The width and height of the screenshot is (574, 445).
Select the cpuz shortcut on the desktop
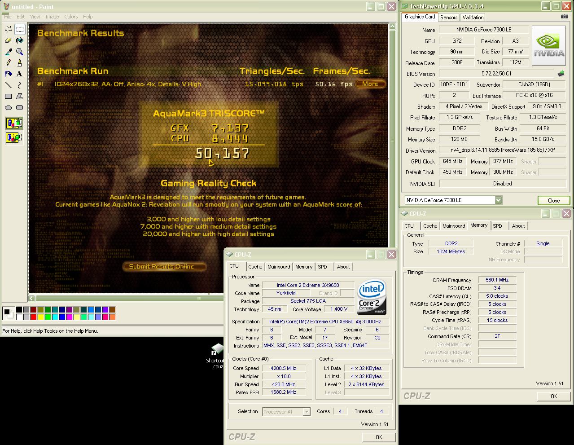coord(217,356)
